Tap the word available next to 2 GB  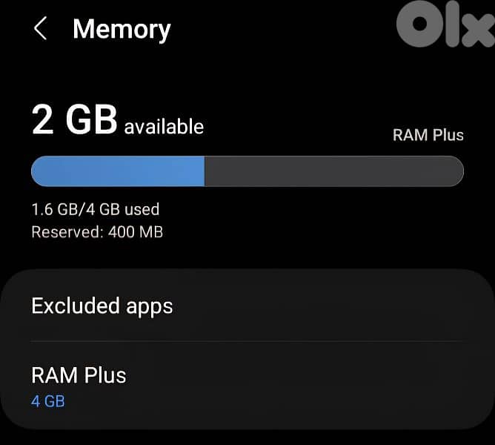pos(164,127)
